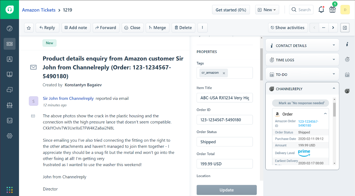Click the ticket email envelope icon beside the subject

33,67
